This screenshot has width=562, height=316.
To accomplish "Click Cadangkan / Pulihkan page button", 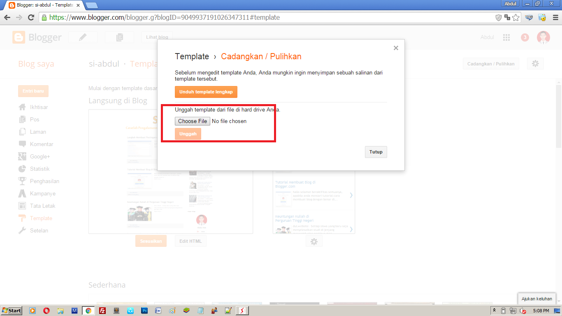I will pos(491,64).
